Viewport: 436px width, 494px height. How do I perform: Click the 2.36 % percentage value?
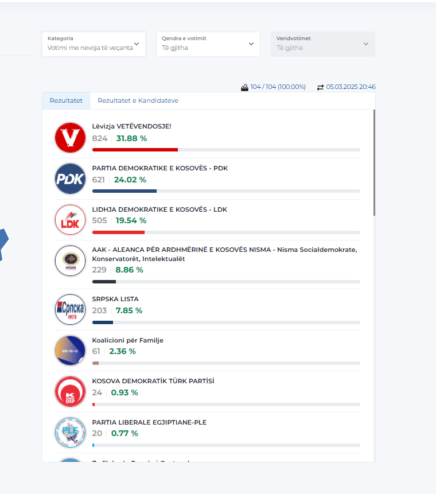pos(123,351)
